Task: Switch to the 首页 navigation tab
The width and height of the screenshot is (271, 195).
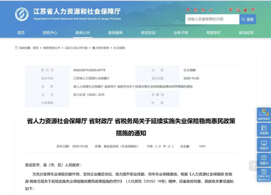Action: (x=21, y=33)
